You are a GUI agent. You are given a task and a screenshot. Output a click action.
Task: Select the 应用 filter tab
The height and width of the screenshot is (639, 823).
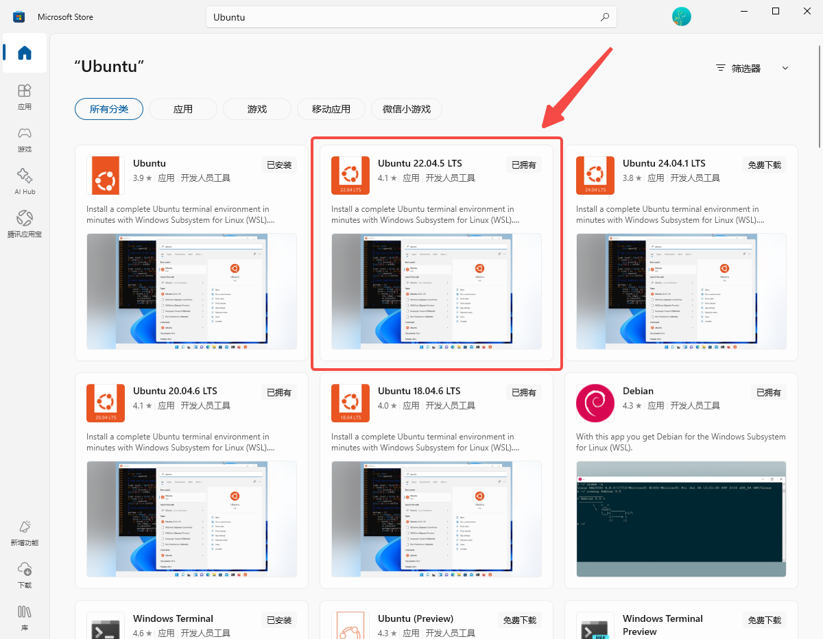pos(183,109)
